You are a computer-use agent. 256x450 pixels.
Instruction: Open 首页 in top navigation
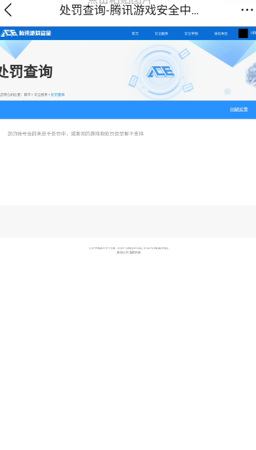coord(135,33)
